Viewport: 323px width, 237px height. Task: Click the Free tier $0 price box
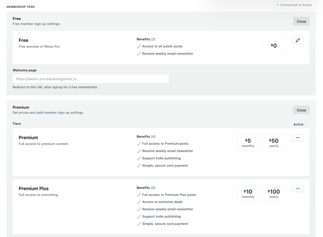(274, 45)
